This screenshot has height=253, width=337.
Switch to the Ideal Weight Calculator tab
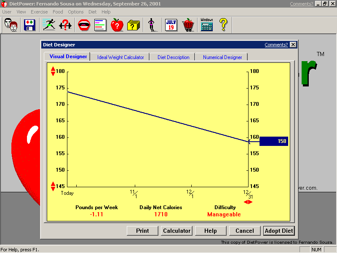tap(120, 57)
